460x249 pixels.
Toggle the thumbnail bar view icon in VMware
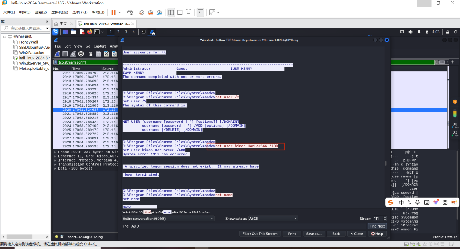[x=180, y=12]
